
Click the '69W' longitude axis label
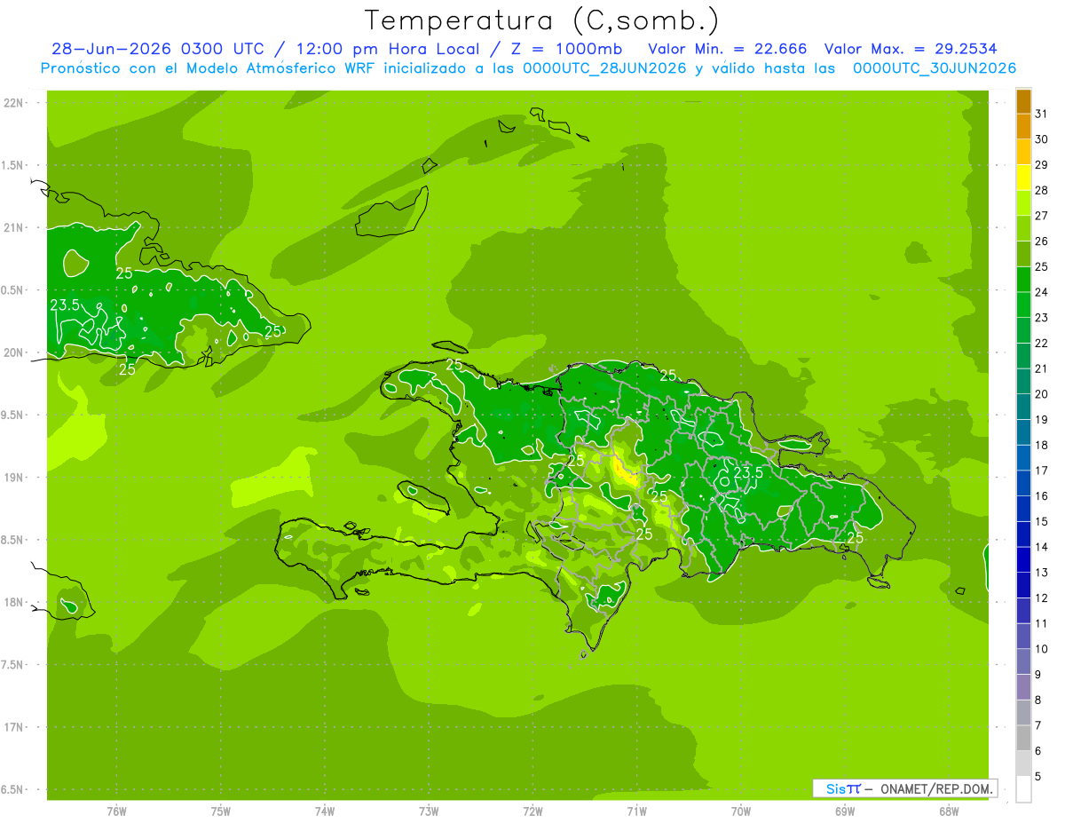click(845, 811)
